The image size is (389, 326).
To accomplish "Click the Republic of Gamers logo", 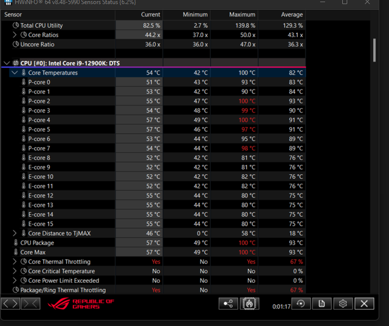I will click(81, 303).
